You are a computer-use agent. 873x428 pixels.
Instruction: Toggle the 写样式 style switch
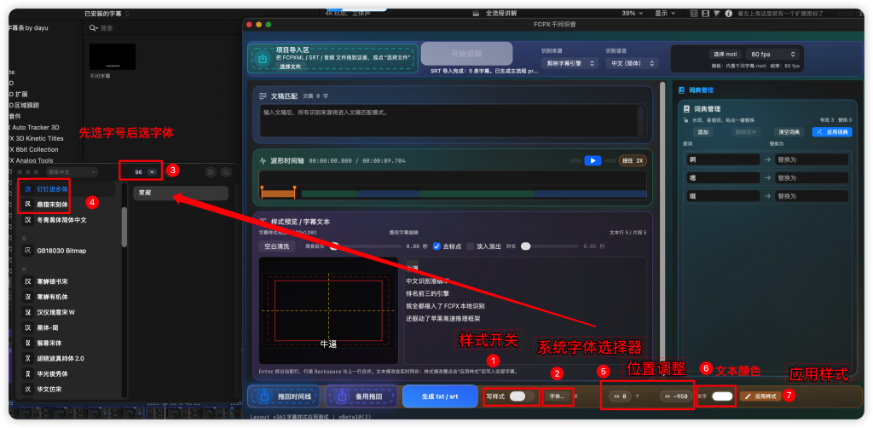coord(522,396)
